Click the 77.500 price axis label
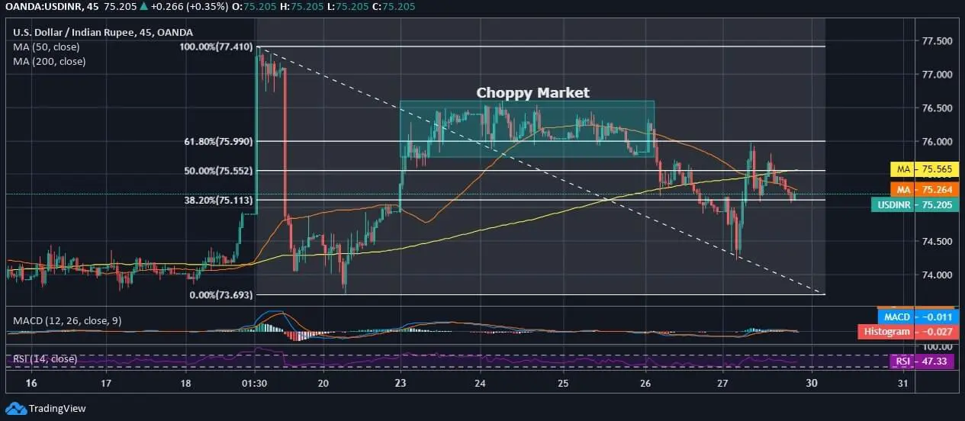Viewport: 965px width, 421px height. tap(935, 41)
